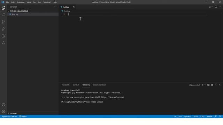Viewport: 223px width, 125px height.
Task: Click UTF-8 encoding status item
Action: pyautogui.click(x=196, y=117)
